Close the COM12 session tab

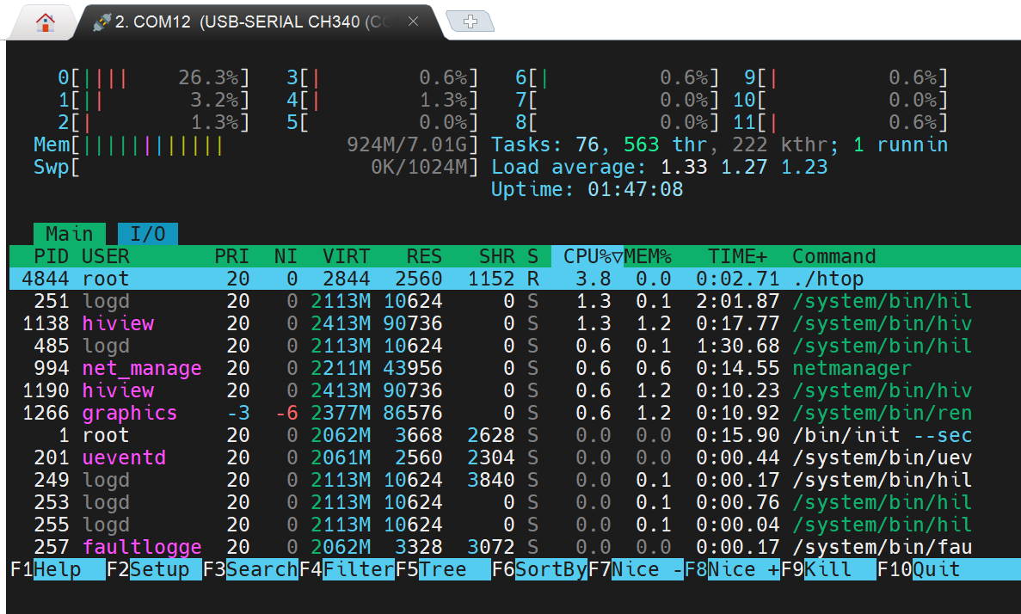(413, 21)
